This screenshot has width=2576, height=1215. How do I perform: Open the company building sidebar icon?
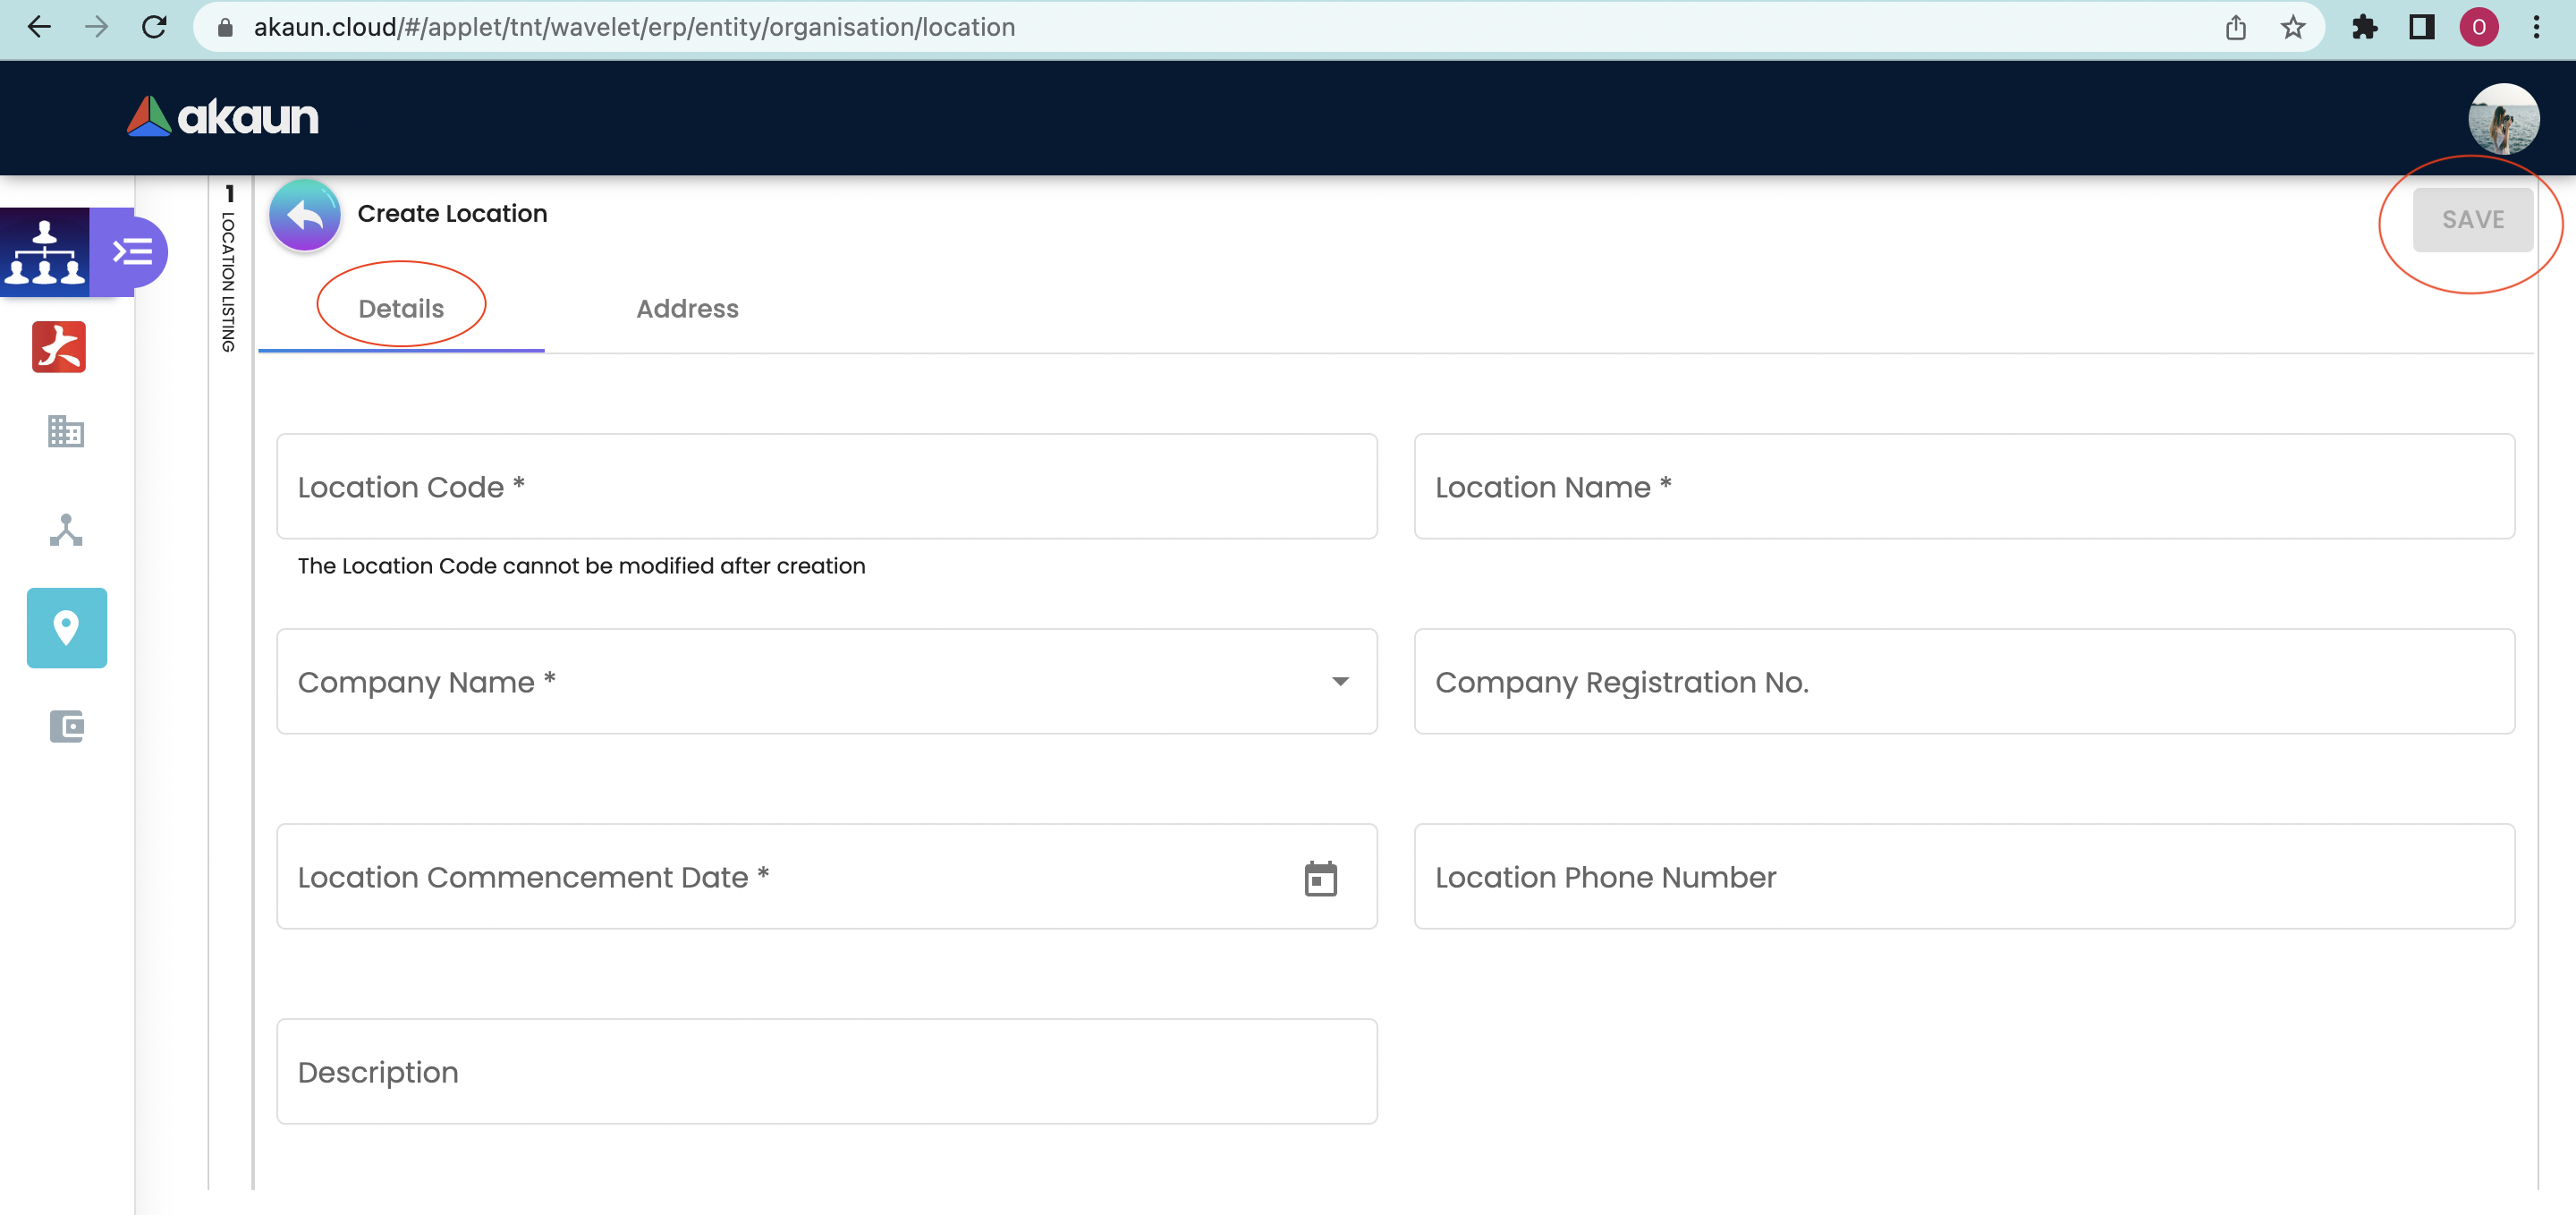click(66, 432)
